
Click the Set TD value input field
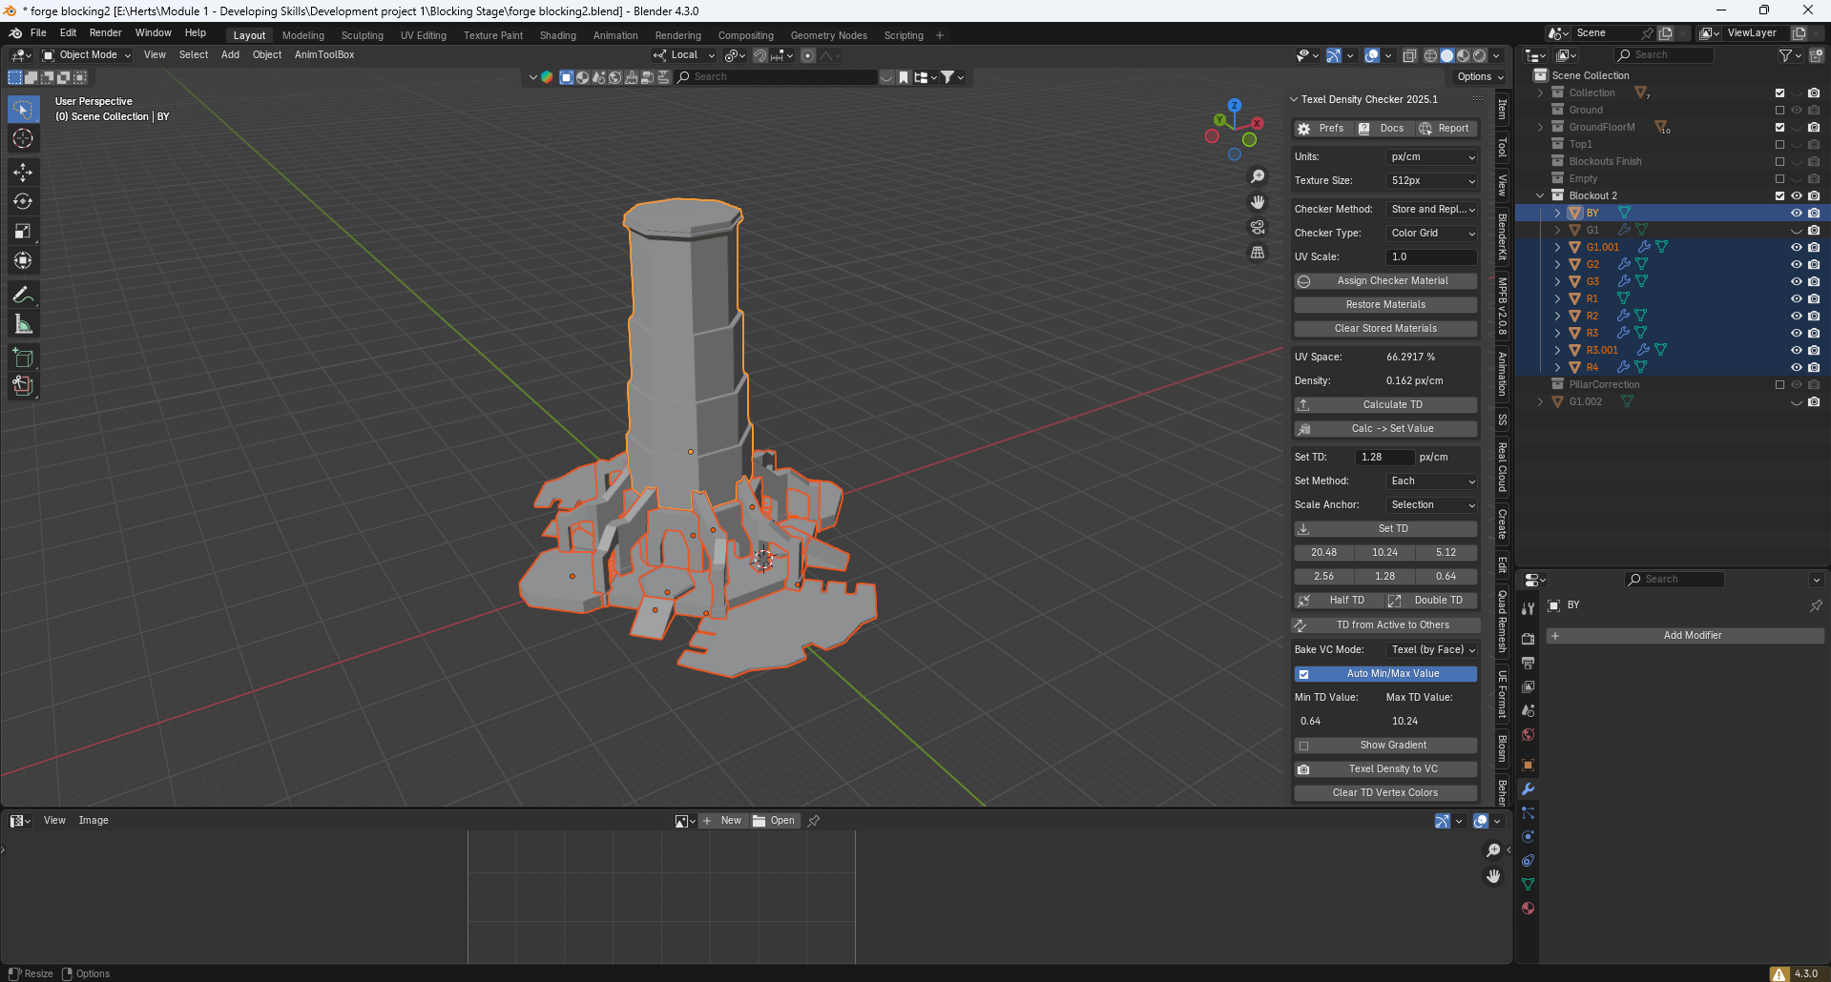pyautogui.click(x=1384, y=457)
